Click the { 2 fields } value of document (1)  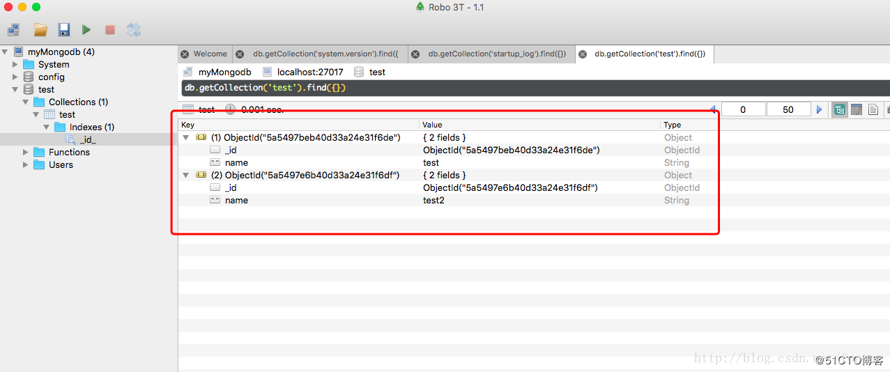click(445, 137)
